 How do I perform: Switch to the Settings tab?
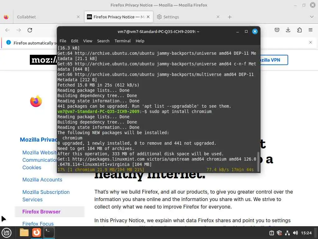click(x=188, y=17)
